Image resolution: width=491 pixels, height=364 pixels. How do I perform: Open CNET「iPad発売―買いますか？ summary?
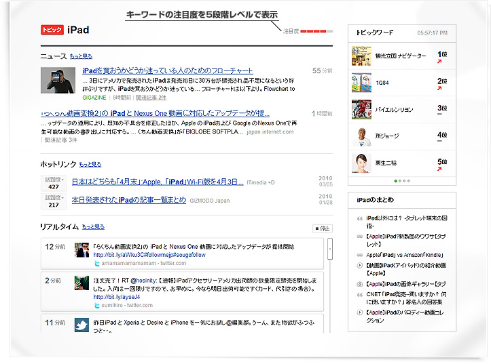[407, 298]
